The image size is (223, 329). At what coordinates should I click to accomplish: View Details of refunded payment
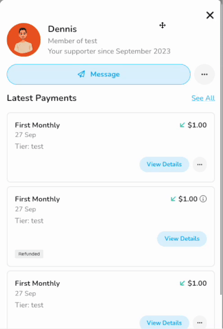click(182, 239)
